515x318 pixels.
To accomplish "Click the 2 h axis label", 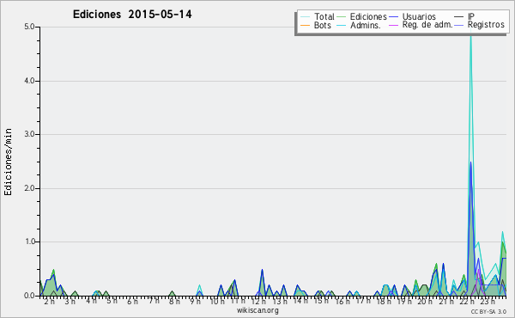I will 50,302.
